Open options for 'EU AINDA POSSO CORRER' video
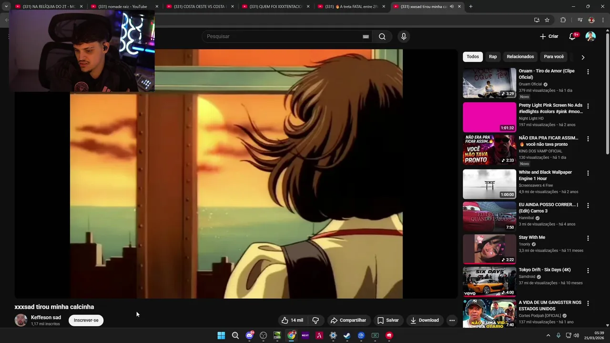The image size is (610, 343). (x=588, y=206)
